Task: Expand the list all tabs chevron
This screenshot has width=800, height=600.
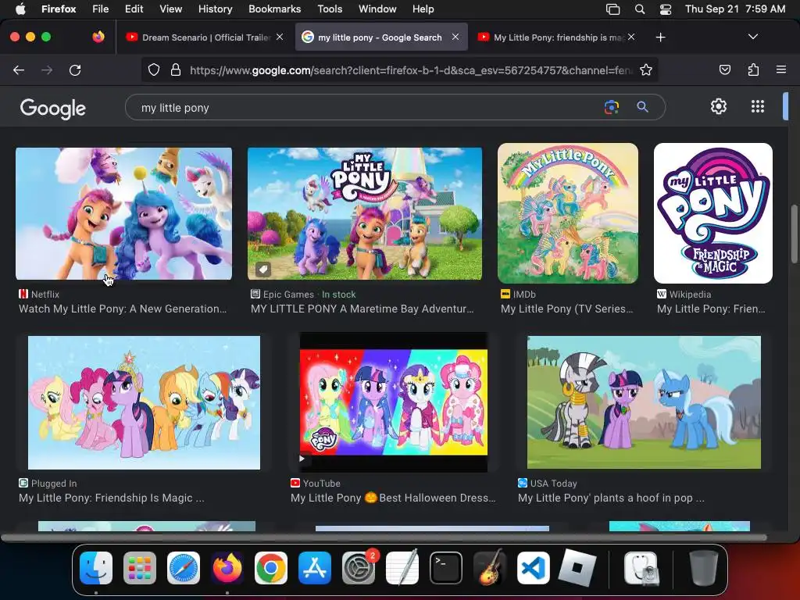Action: tap(752, 37)
